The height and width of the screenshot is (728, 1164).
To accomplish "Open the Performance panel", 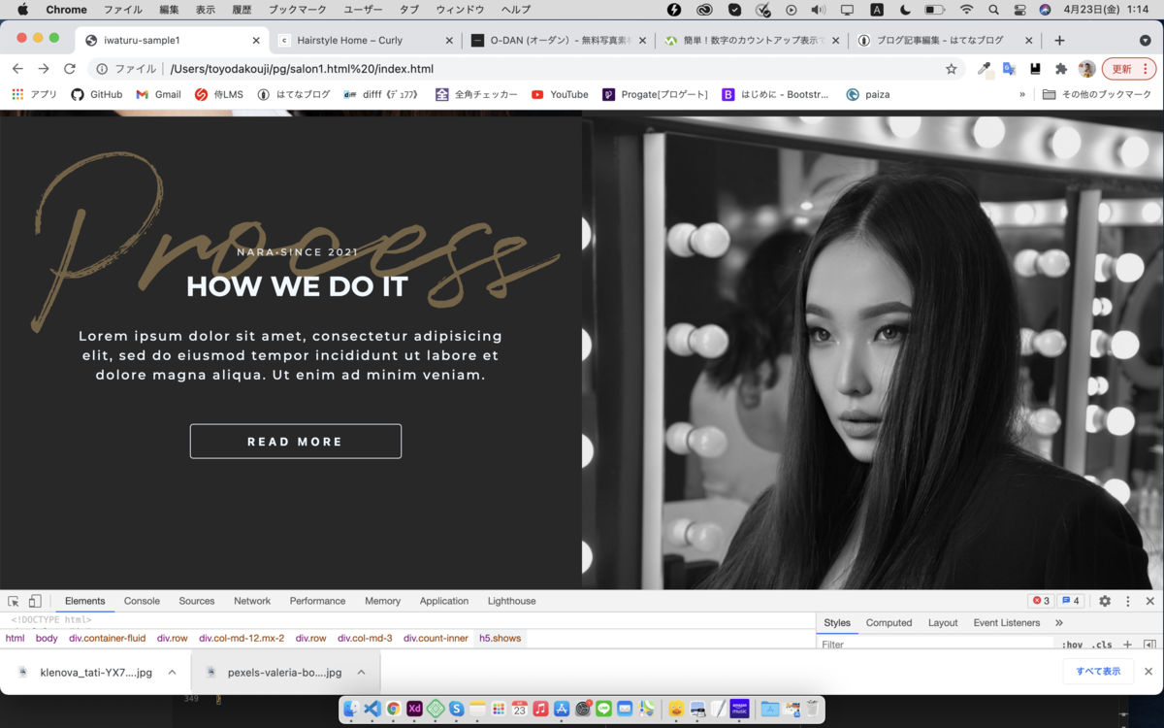I will [x=317, y=601].
